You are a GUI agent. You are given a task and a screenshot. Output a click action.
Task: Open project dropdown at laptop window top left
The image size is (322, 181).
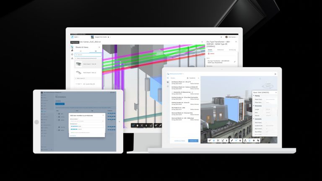pyautogui.click(x=176, y=74)
